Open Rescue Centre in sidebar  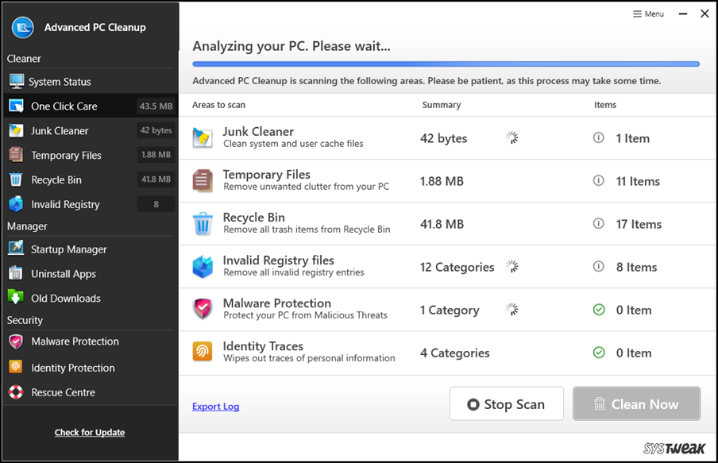click(63, 392)
